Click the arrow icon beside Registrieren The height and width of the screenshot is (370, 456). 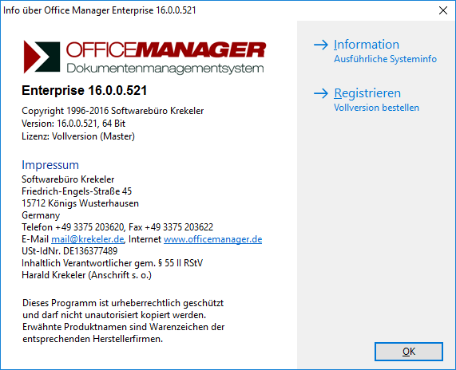pyautogui.click(x=321, y=93)
